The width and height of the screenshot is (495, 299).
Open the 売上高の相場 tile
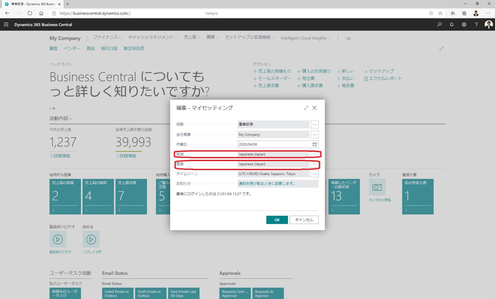[65, 197]
